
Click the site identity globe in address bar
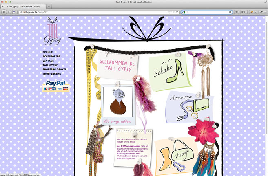pyautogui.click(x=21, y=12)
